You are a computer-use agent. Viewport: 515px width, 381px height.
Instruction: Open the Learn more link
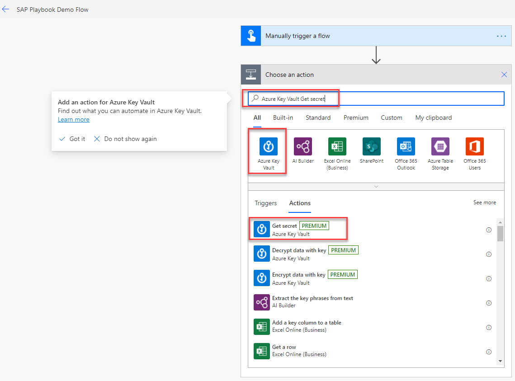[x=74, y=119]
